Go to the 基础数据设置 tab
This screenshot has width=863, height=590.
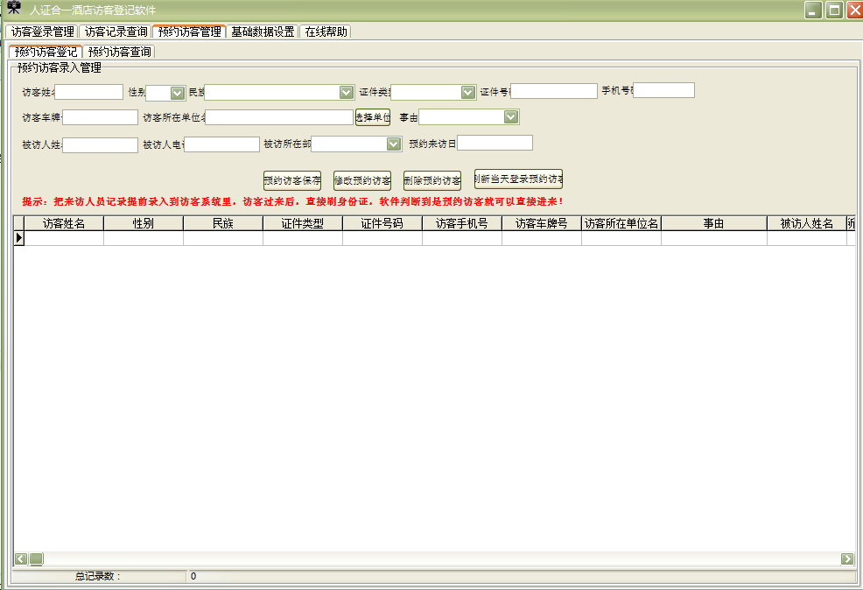[263, 32]
